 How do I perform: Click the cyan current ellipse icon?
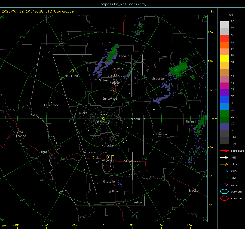224,191
